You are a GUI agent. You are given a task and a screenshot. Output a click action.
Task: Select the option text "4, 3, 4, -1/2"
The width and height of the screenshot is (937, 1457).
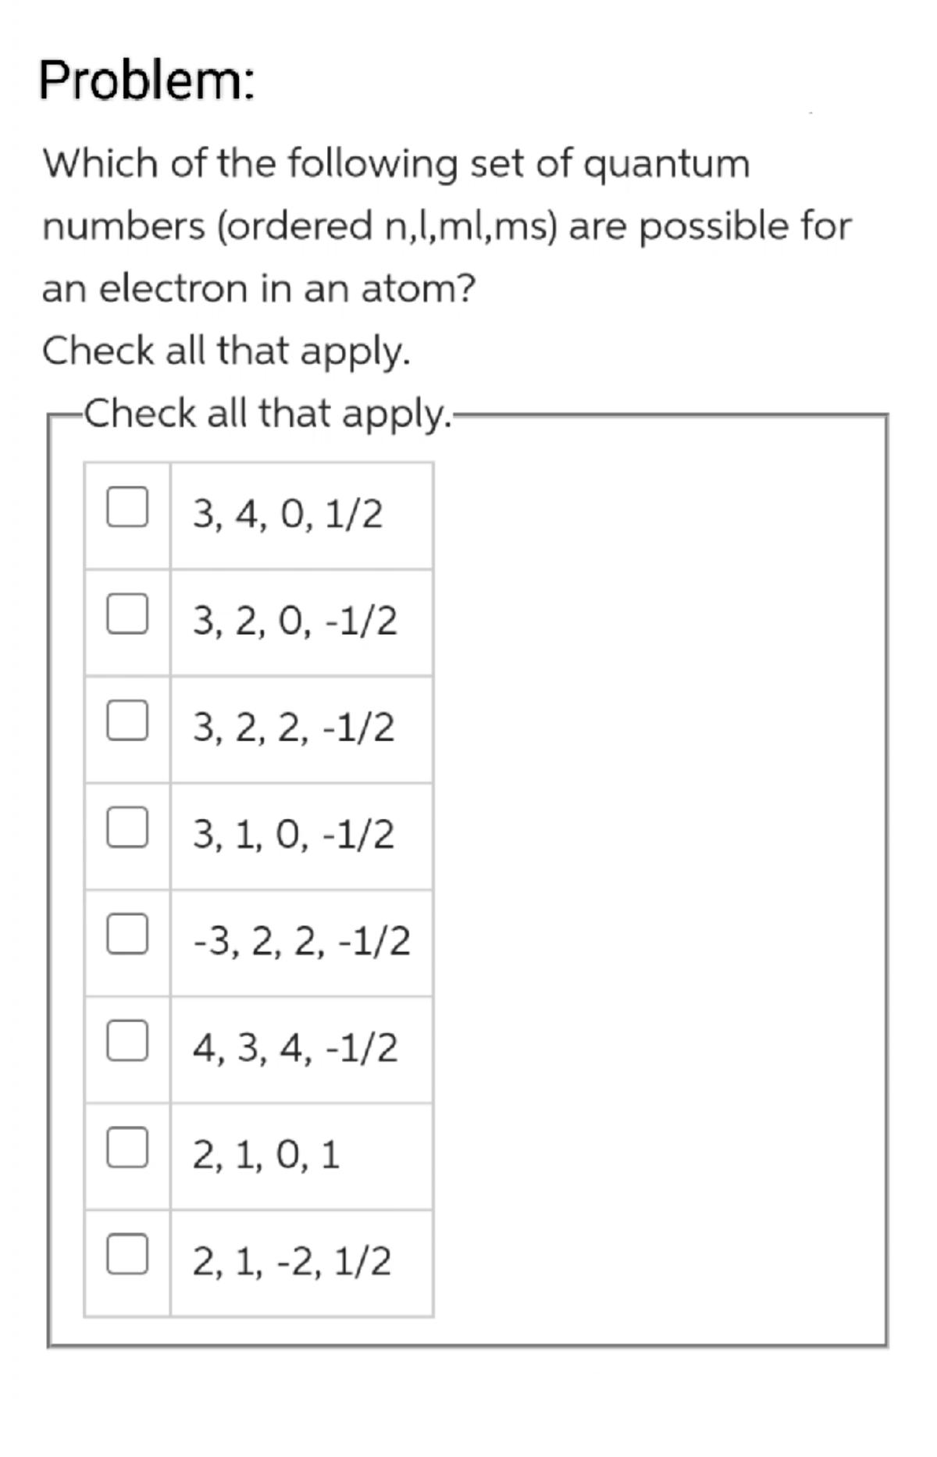(x=295, y=1048)
